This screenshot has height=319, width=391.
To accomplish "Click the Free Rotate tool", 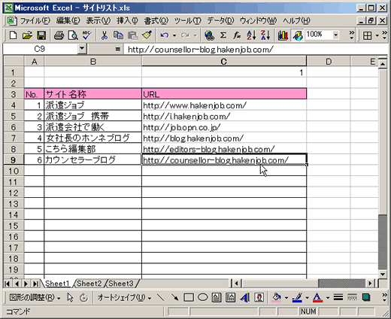I will point(84,298).
